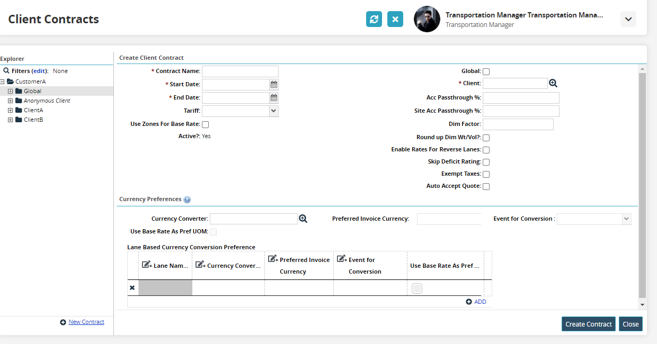The height and width of the screenshot is (344, 657).
Task: Click the scrollbar down arrow
Action: tap(643, 305)
